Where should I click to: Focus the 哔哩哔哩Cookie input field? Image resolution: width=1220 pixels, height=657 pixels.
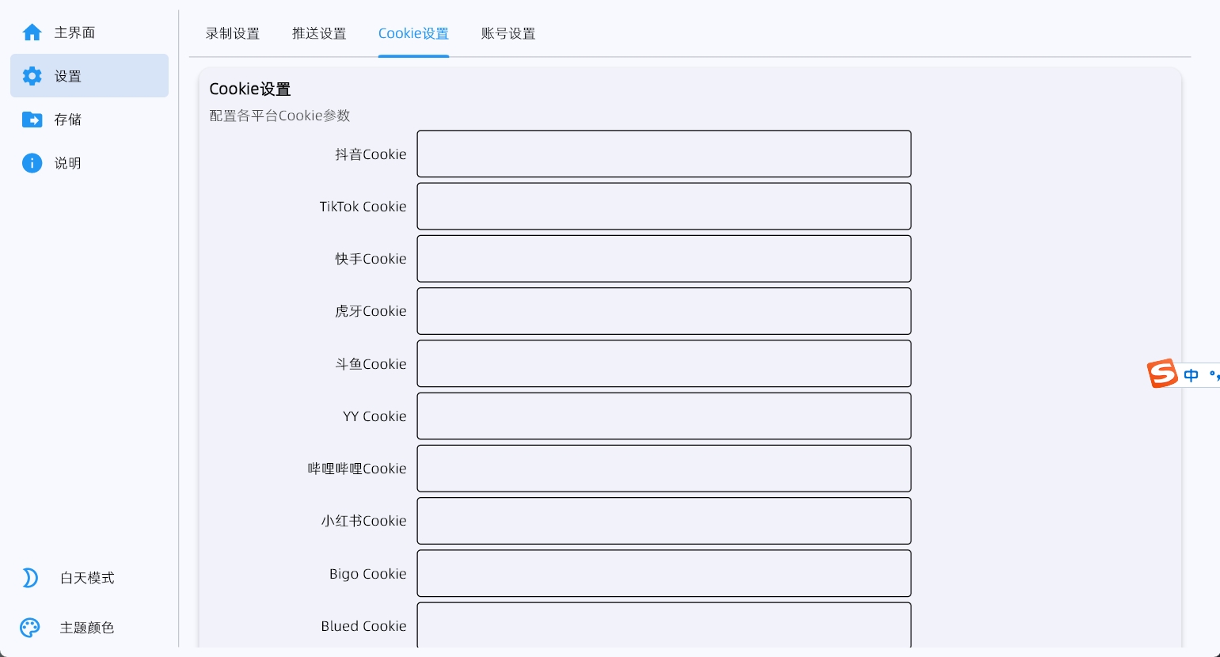click(664, 469)
